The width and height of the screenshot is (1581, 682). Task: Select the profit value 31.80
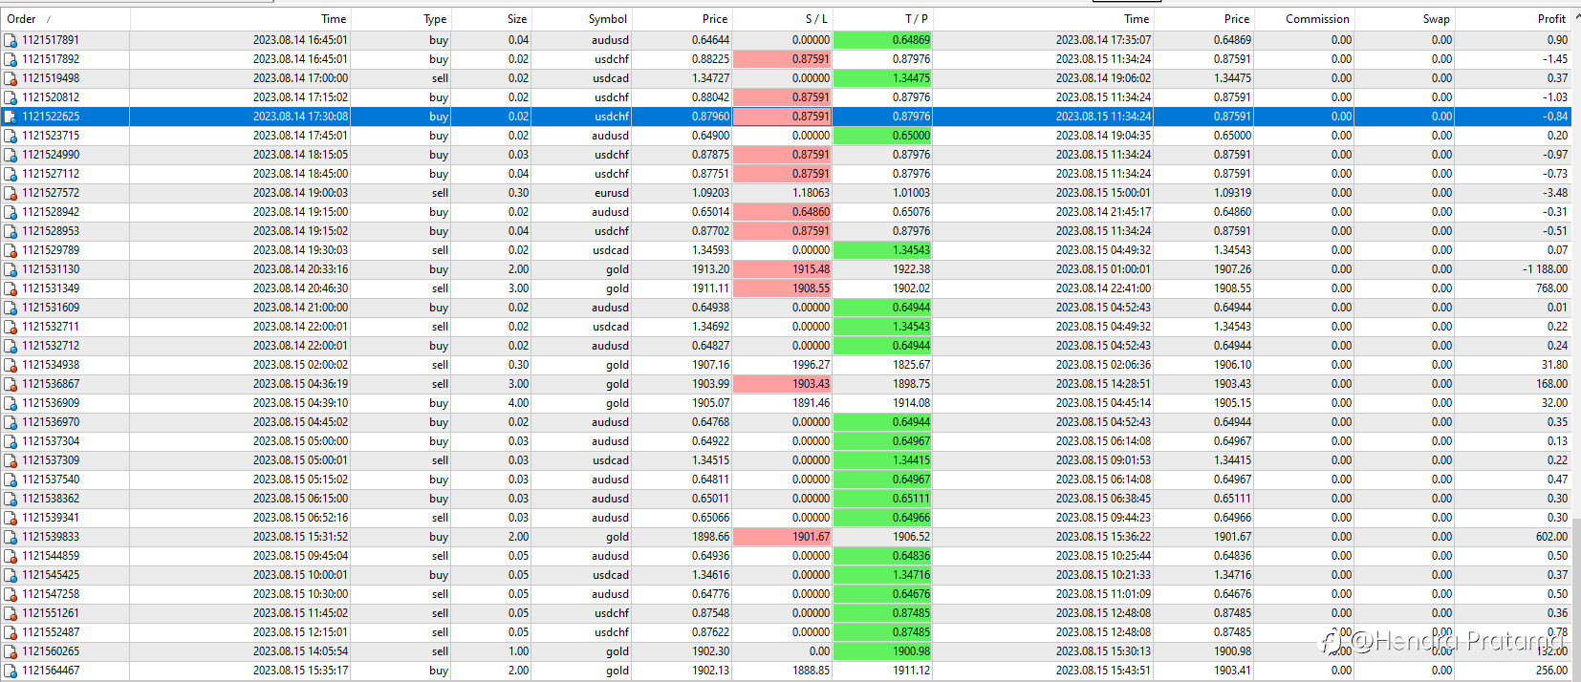1554,365
